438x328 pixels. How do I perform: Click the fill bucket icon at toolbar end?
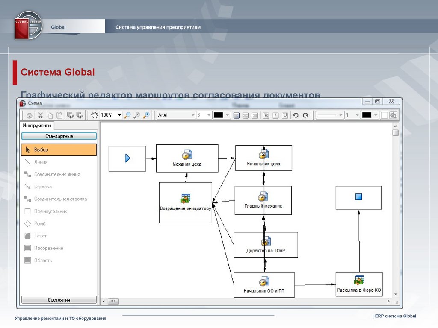(x=394, y=115)
